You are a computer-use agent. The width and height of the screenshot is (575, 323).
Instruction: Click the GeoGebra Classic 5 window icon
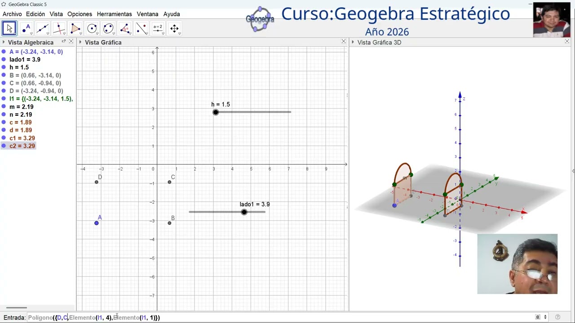point(4,4)
